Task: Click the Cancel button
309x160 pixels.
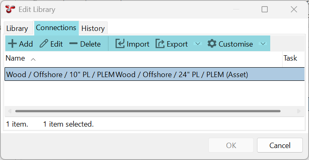Action: [280, 146]
